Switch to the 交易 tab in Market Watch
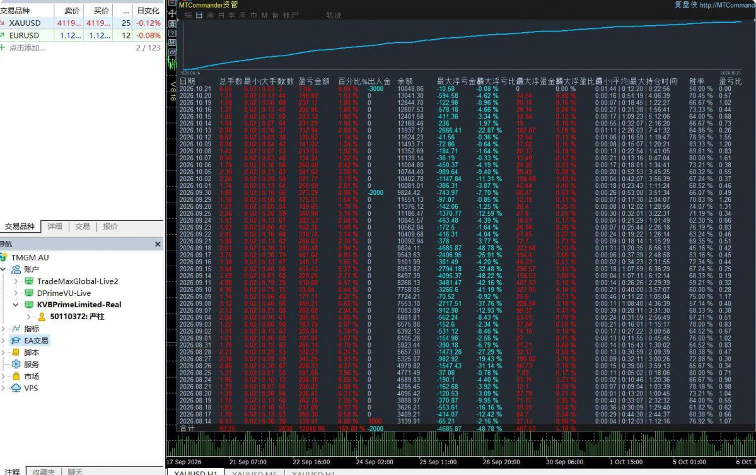 coord(83,226)
